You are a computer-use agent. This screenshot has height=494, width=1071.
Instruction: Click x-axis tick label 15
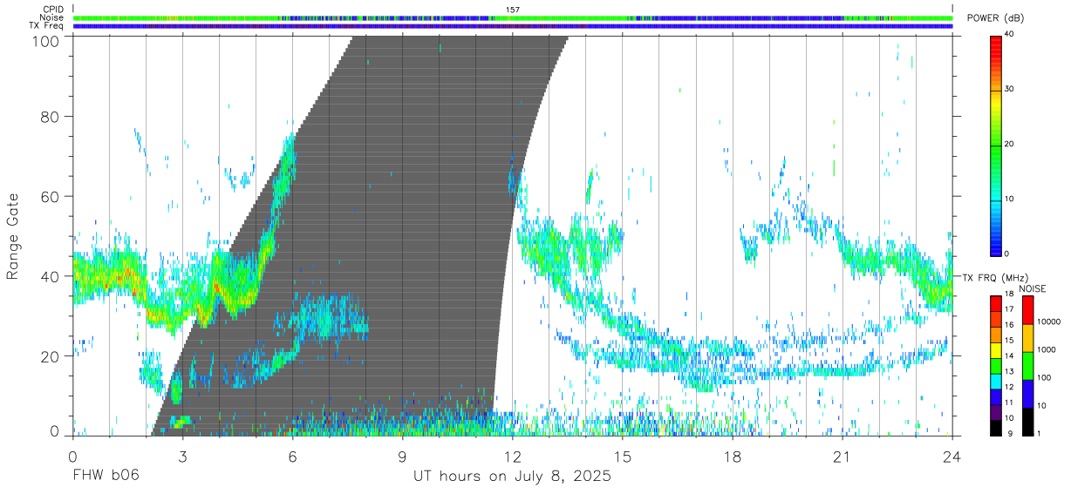[623, 456]
